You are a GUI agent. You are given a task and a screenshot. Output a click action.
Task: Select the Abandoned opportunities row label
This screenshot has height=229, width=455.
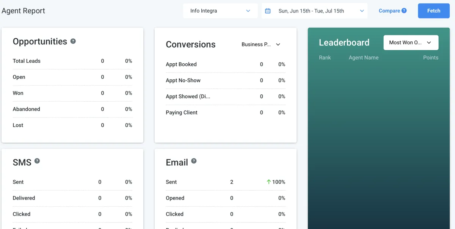click(26, 109)
